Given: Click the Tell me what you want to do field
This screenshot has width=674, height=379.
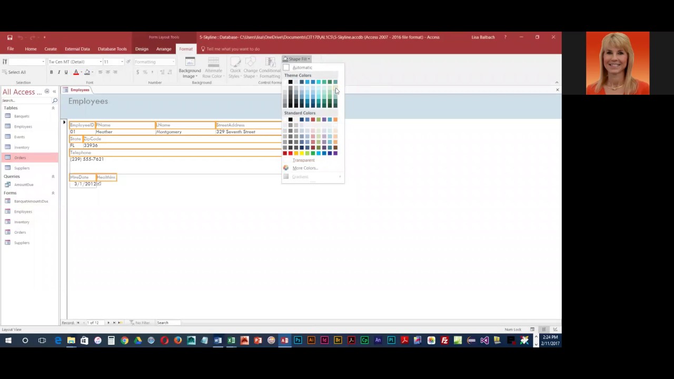Looking at the screenshot, I should point(233,49).
